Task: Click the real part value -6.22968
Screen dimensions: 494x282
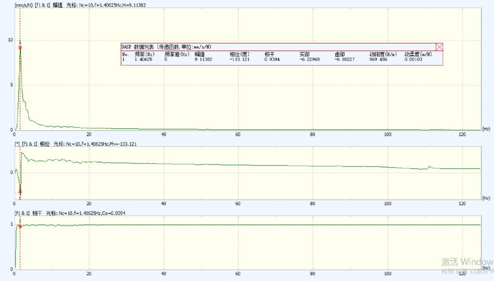Action: pyautogui.click(x=309, y=60)
